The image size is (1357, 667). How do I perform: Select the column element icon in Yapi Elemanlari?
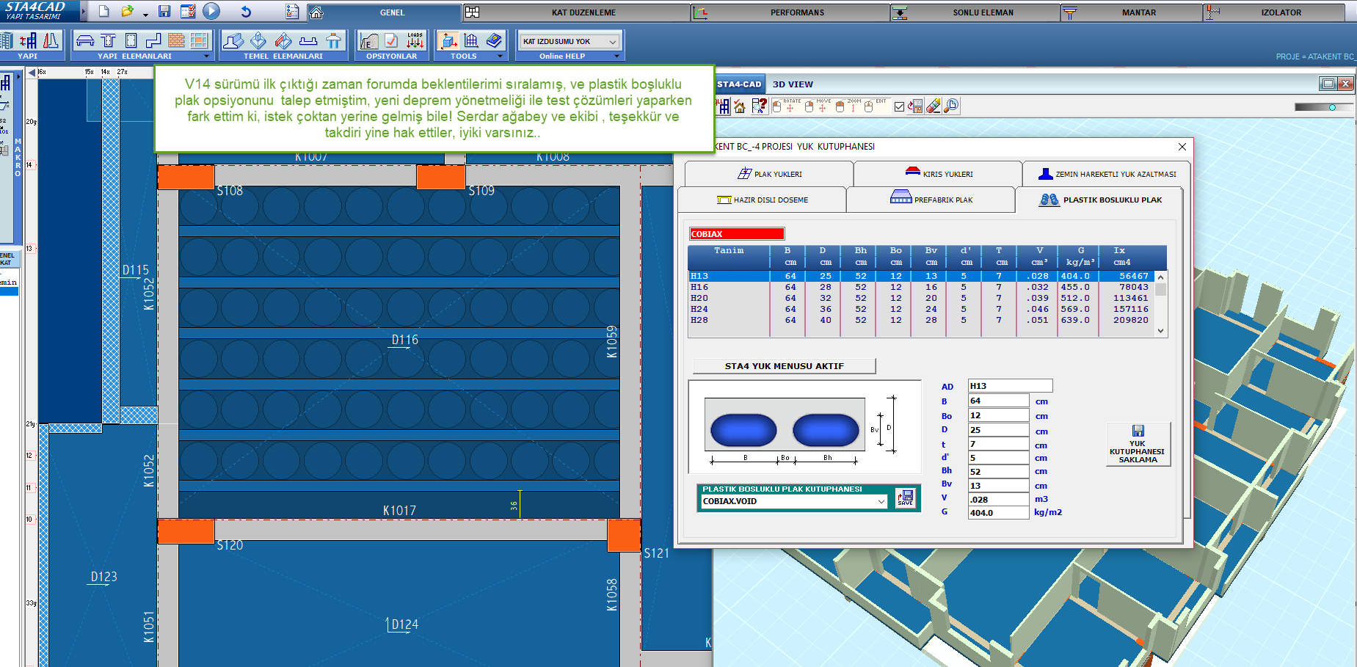[x=131, y=41]
